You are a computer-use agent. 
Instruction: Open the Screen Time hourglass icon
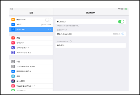pyautogui.click(x=13, y=52)
